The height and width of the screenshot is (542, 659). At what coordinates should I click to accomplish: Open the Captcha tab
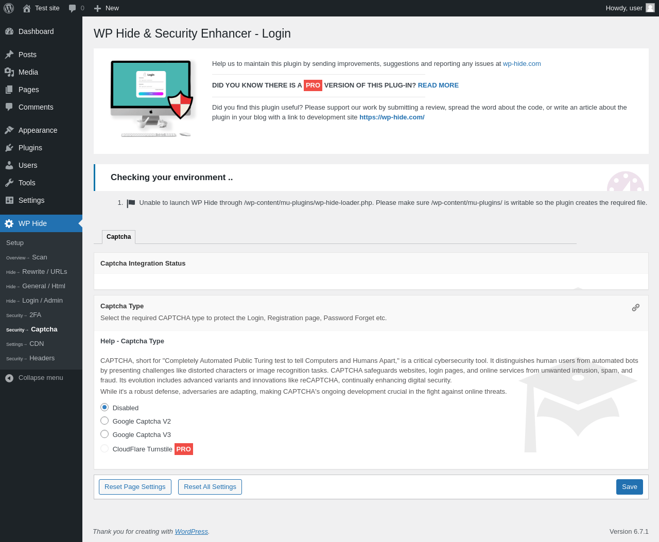coord(119,237)
